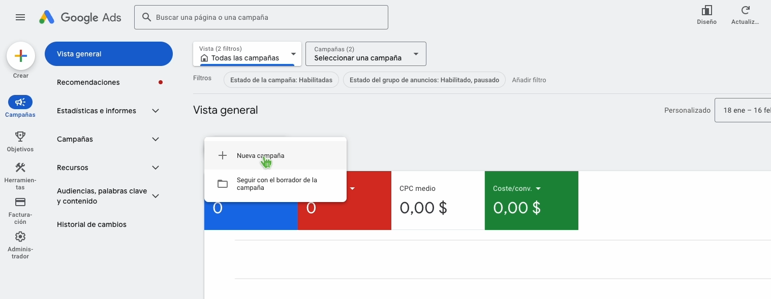Viewport: 771px width, 299px height.
Task: Open the Coste/conv. metric dropdown arrow
Action: 538,188
